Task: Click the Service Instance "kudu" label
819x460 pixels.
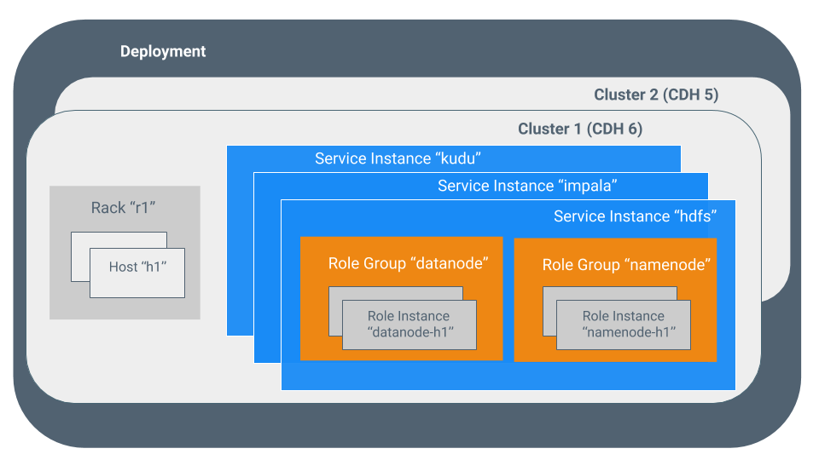Action: (x=398, y=158)
